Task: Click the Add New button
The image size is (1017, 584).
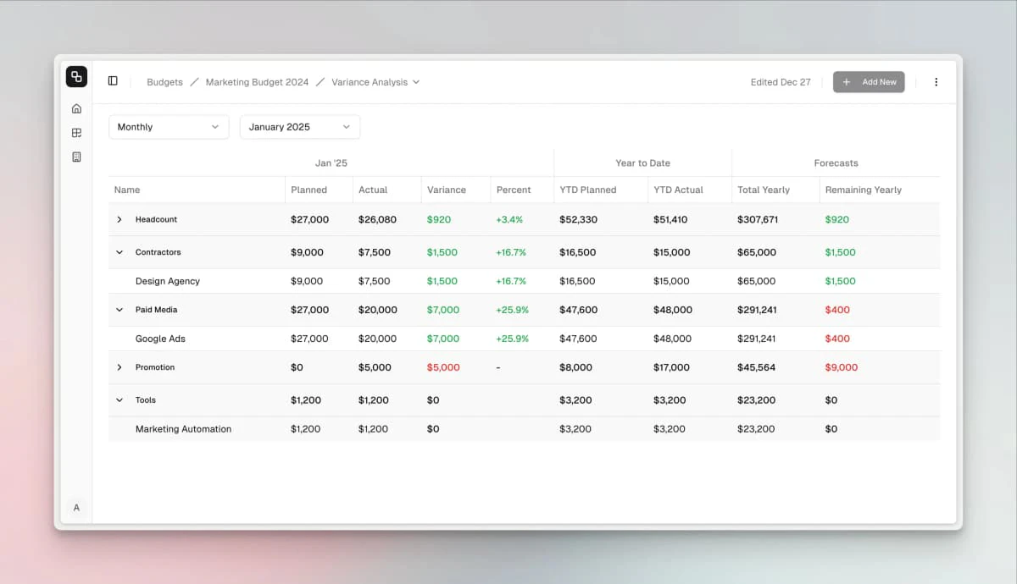Action: tap(869, 82)
